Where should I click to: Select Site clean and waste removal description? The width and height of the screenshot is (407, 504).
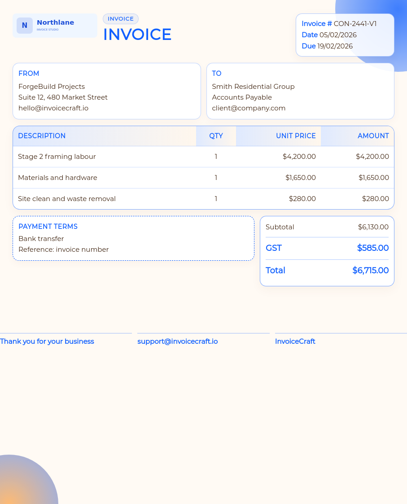67,199
